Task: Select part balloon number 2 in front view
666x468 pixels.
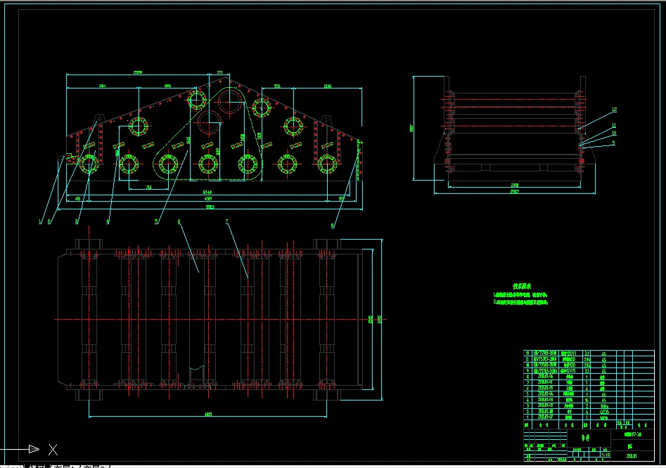Action: [x=50, y=221]
